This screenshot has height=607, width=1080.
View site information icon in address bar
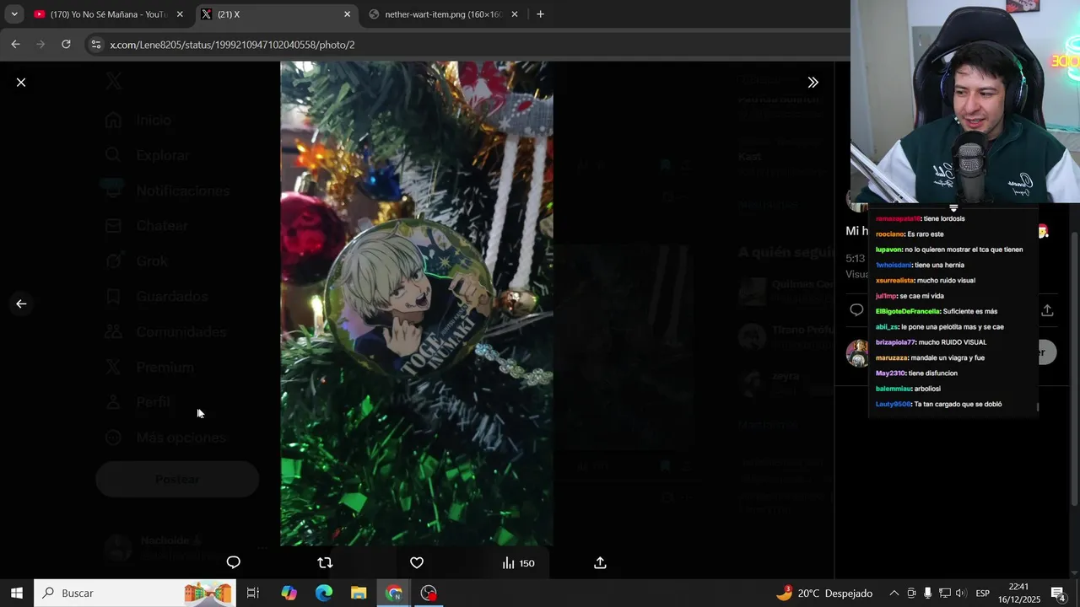pos(96,45)
